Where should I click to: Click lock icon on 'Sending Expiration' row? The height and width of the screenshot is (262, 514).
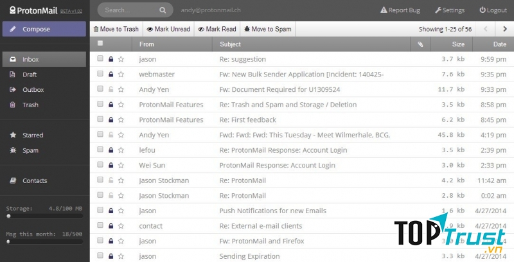(x=111, y=256)
